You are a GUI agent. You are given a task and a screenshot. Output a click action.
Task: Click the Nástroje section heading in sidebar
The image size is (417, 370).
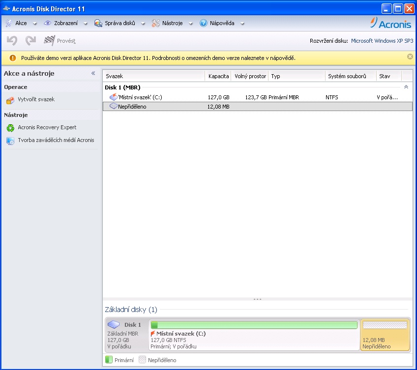point(16,115)
